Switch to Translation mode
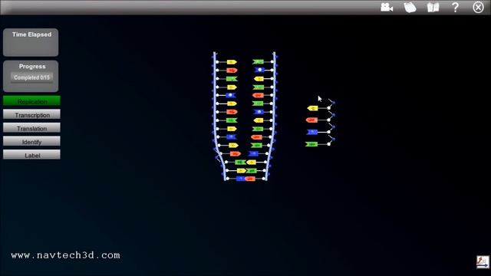This screenshot has width=491, height=276. click(x=31, y=128)
